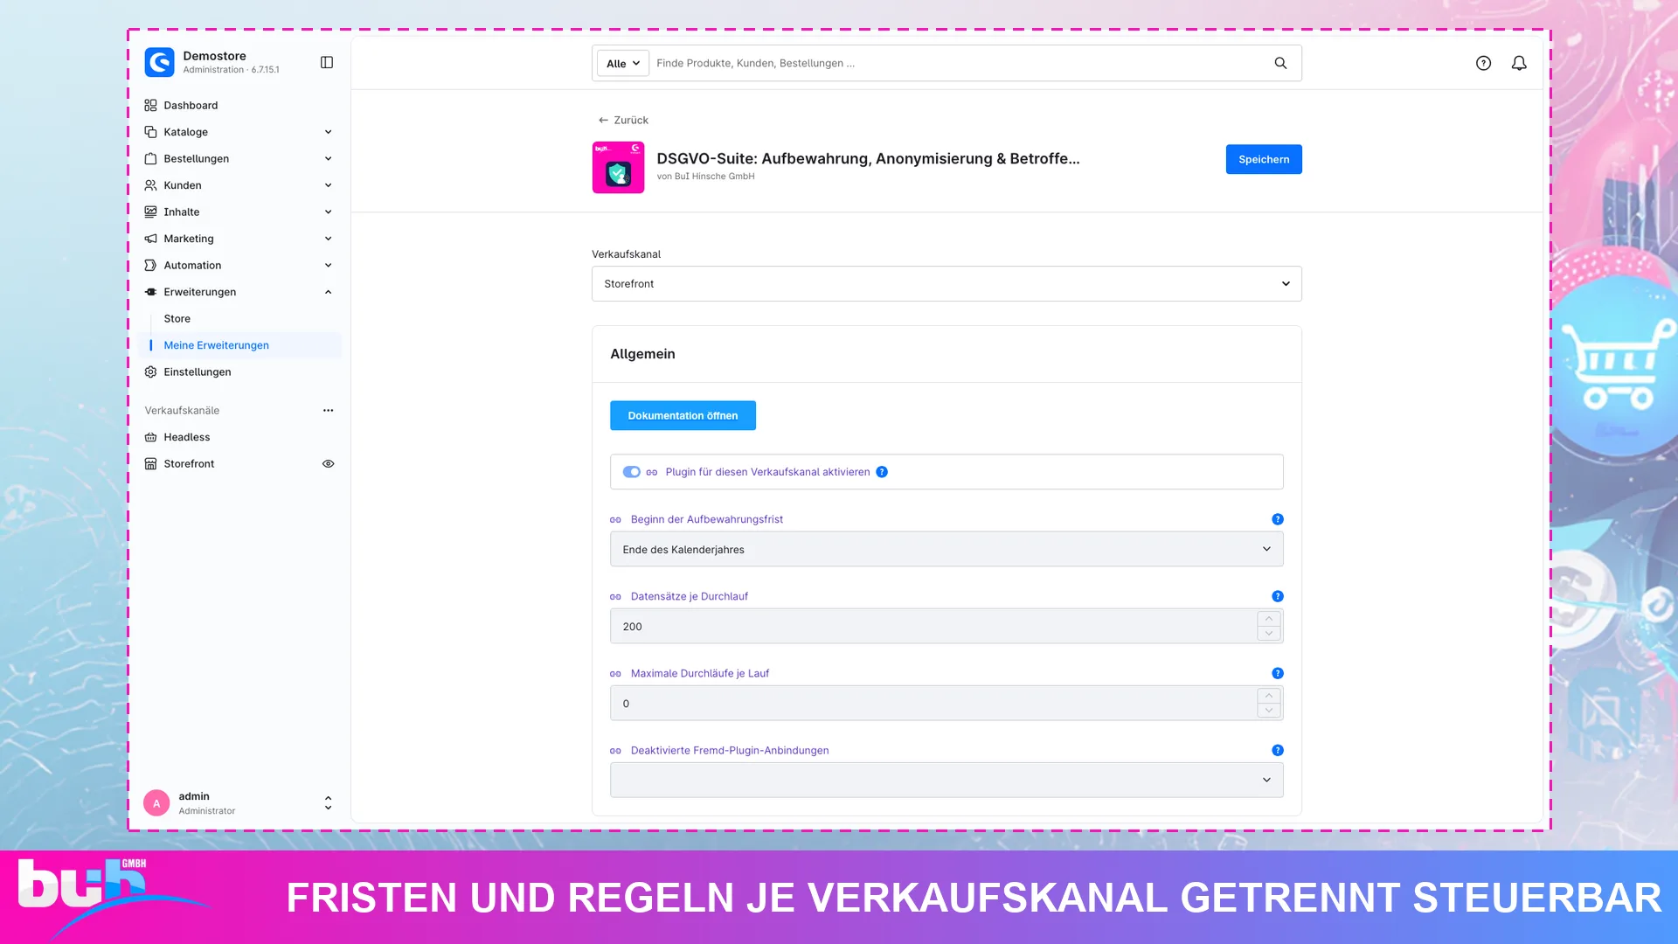Open the Verkaufskanal Storefront dropdown

pos(946,284)
